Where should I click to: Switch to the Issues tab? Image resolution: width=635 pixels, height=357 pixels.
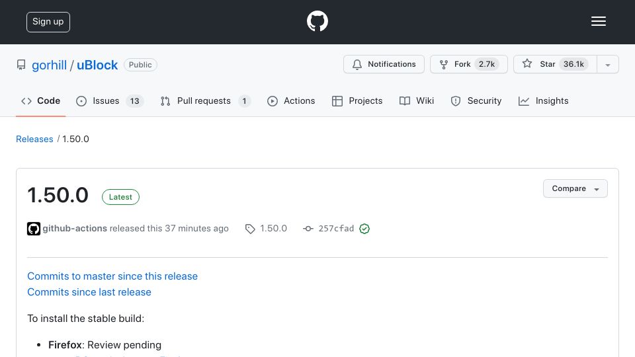110,100
